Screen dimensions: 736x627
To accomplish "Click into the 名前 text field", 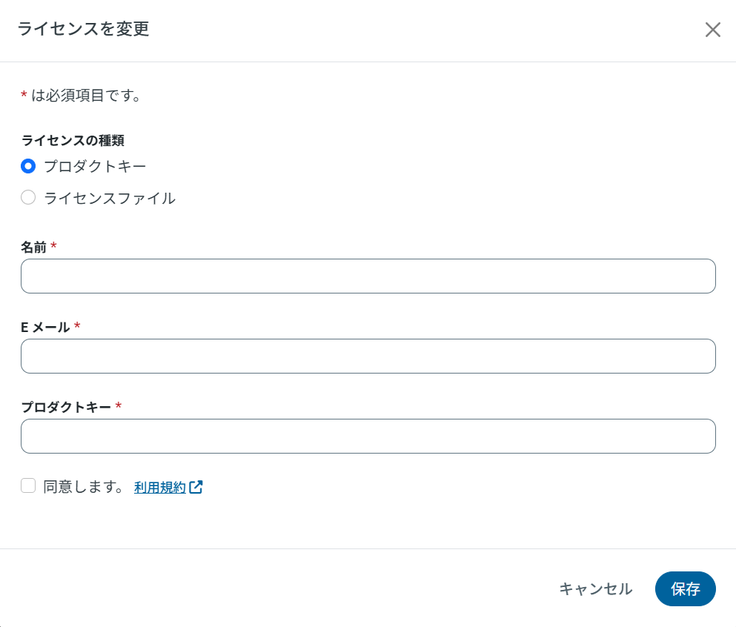I will click(x=368, y=276).
